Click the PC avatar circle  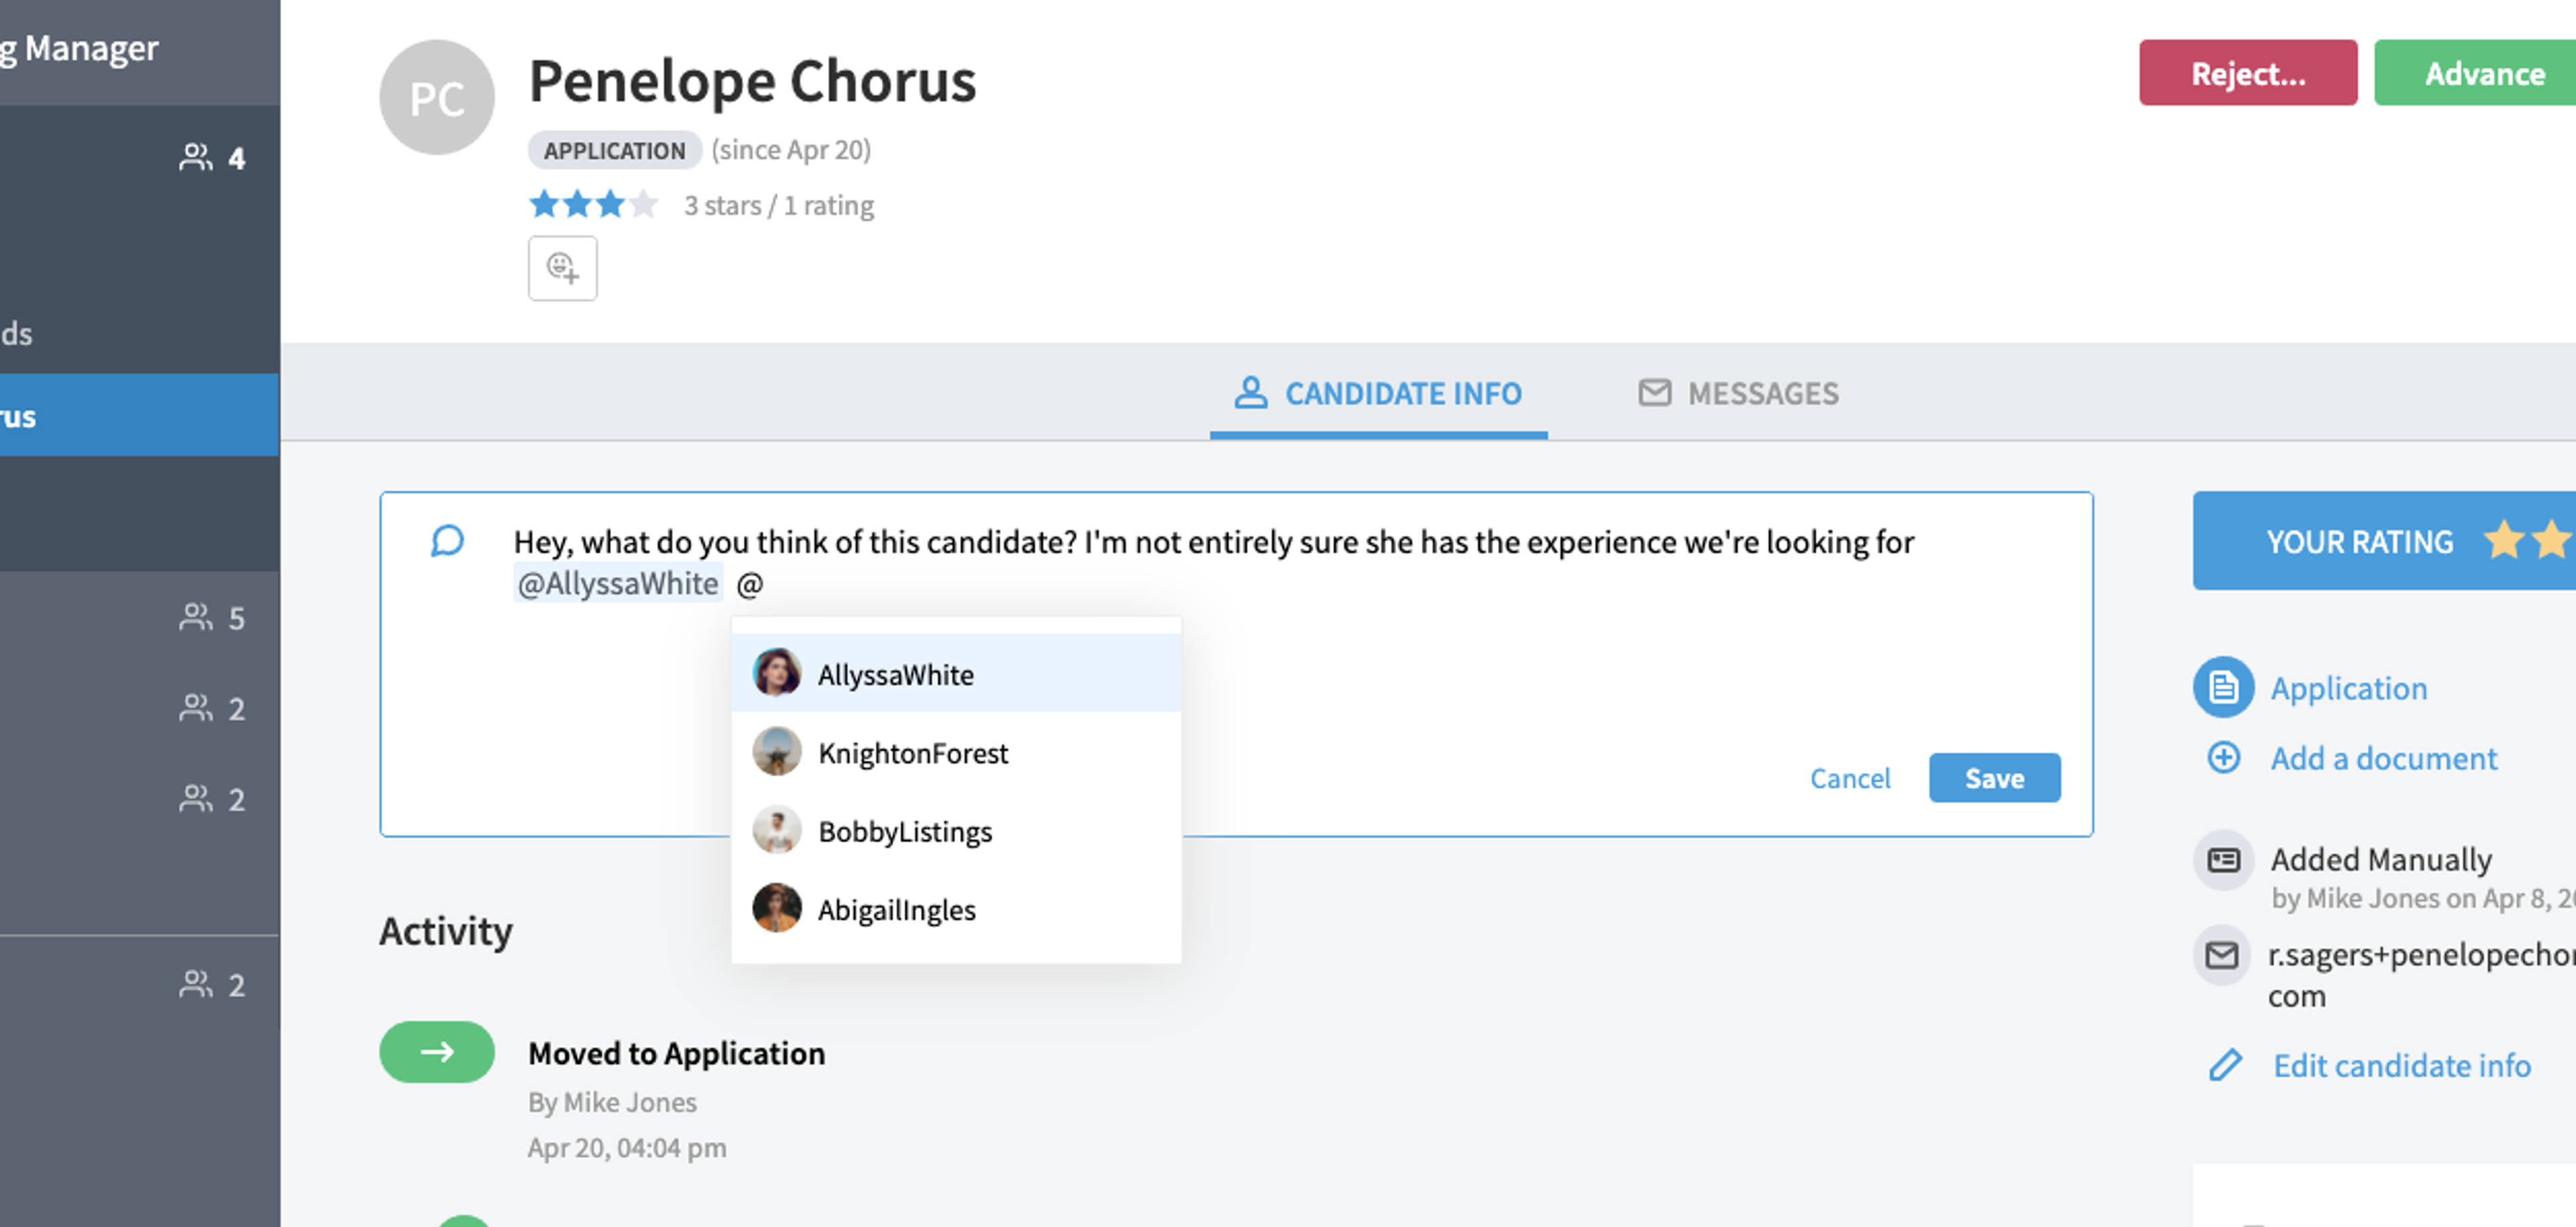pyautogui.click(x=437, y=98)
